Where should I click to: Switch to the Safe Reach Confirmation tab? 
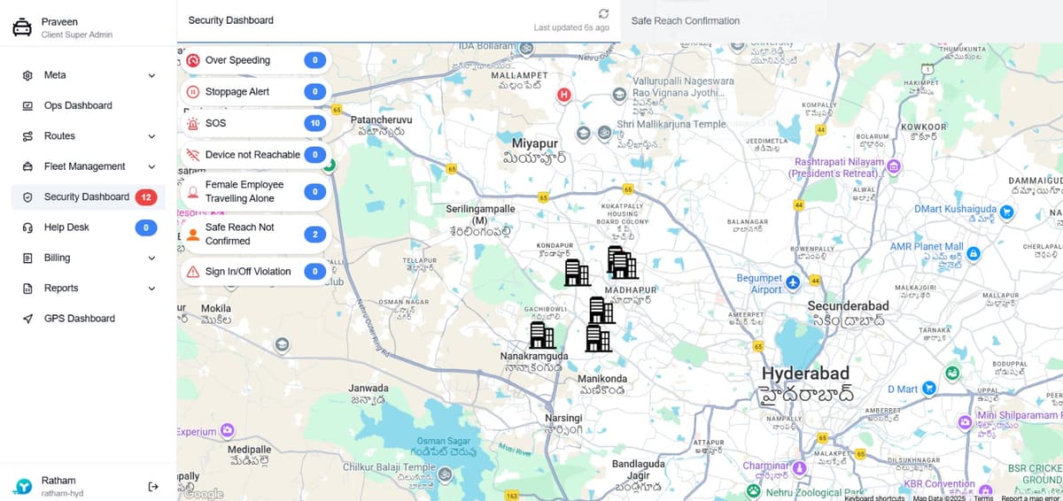click(x=685, y=20)
